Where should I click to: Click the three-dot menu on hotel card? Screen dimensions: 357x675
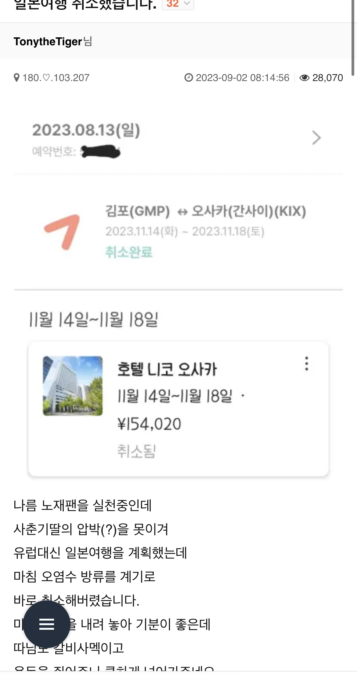coord(307,364)
